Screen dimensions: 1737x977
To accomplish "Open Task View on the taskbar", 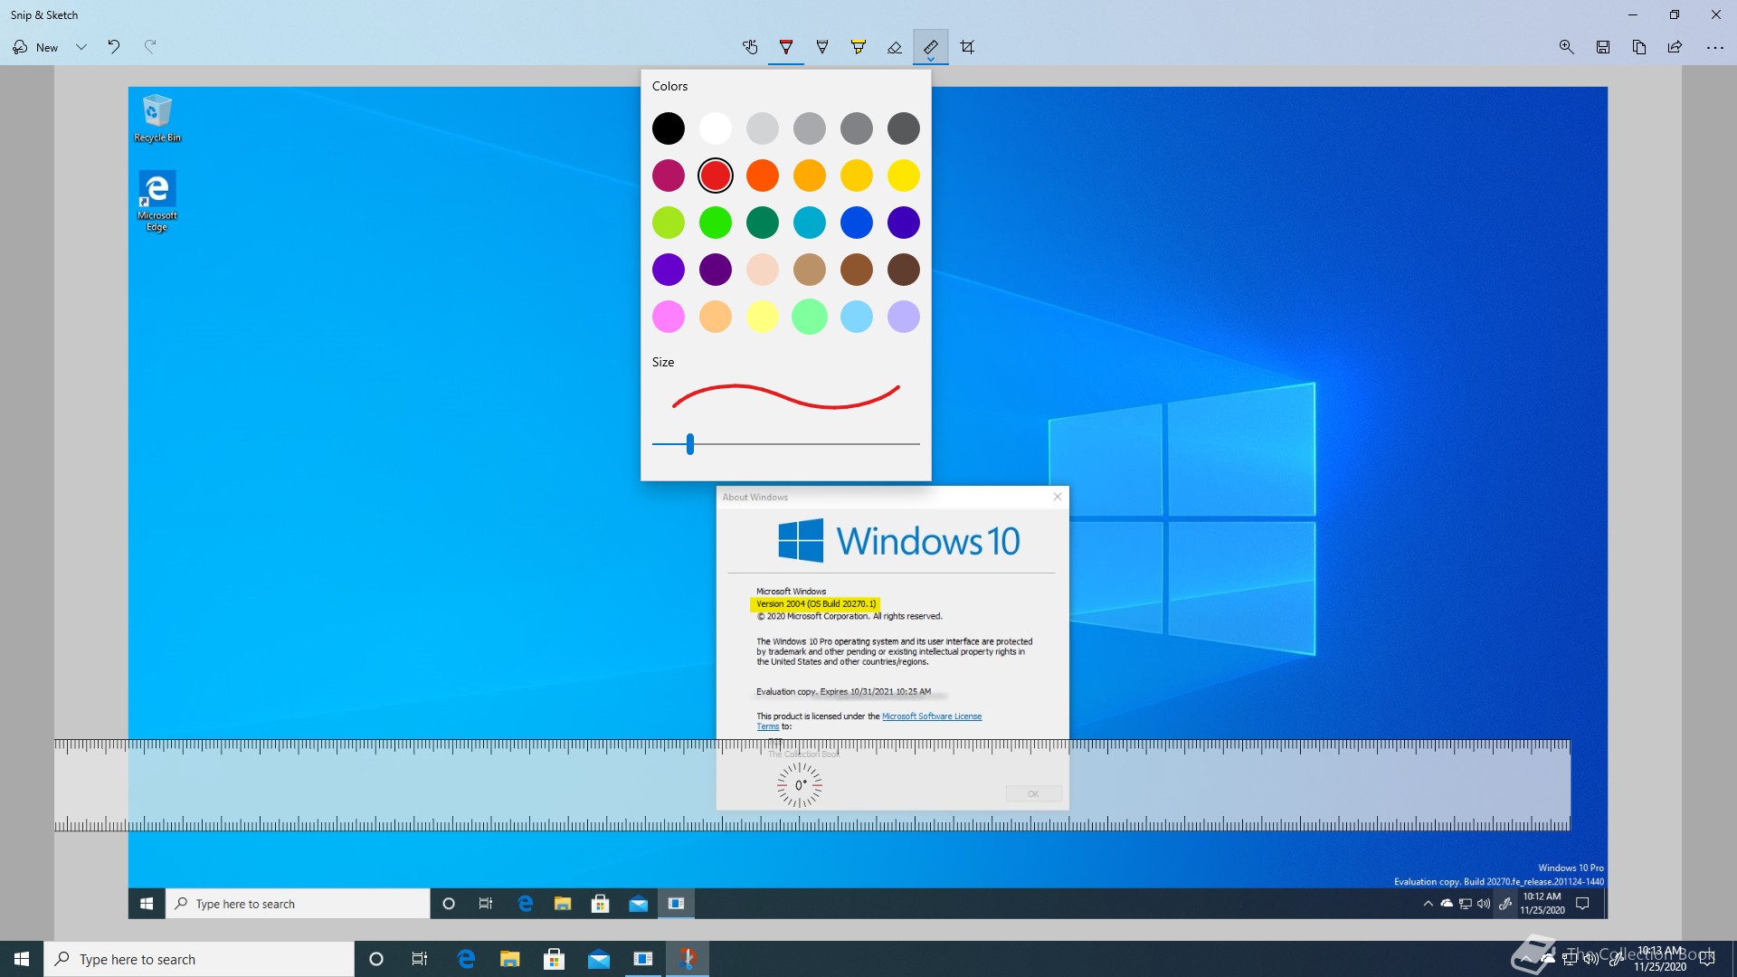I will (x=420, y=959).
